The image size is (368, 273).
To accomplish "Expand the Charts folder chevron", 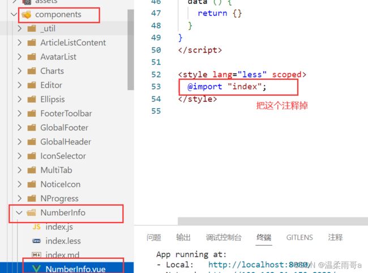I will tap(20, 71).
